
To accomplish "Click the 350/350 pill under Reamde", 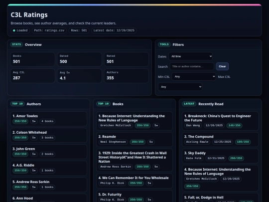I will 137,142.
